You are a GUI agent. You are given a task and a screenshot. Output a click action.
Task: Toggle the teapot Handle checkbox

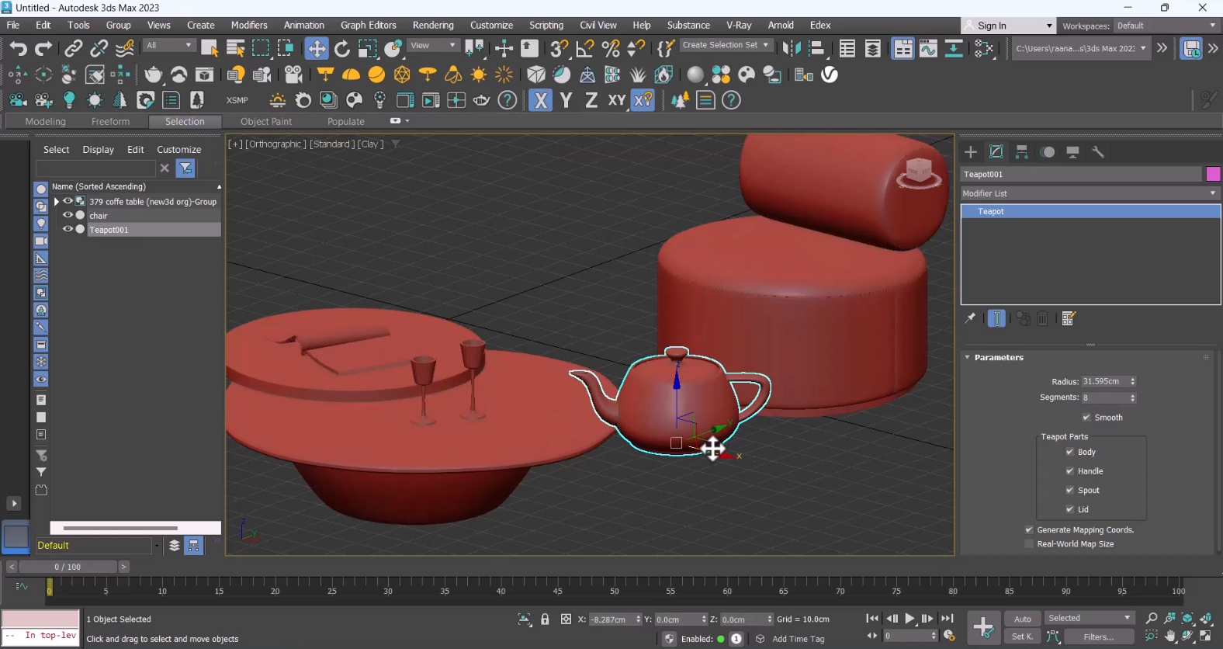pyautogui.click(x=1070, y=471)
